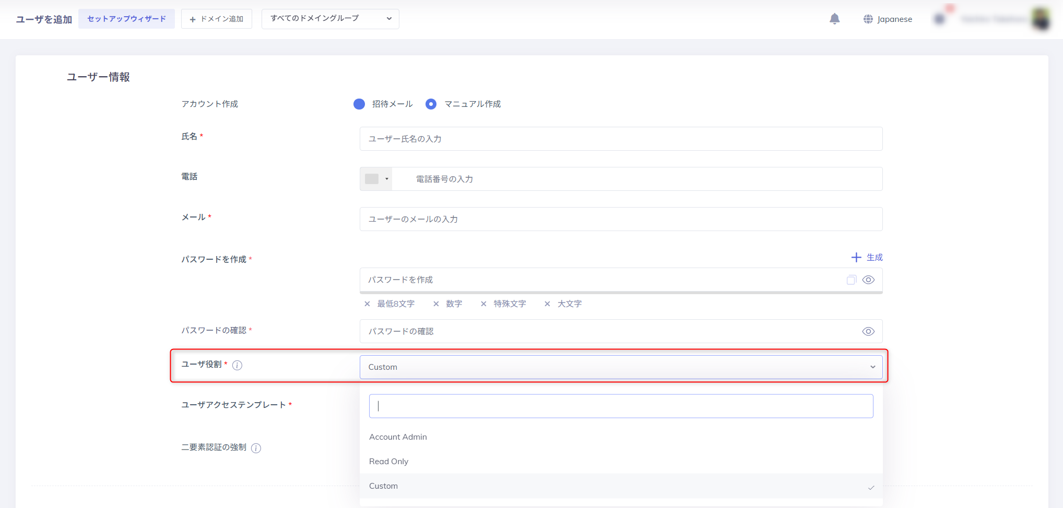Open the phone country code selector

point(375,178)
